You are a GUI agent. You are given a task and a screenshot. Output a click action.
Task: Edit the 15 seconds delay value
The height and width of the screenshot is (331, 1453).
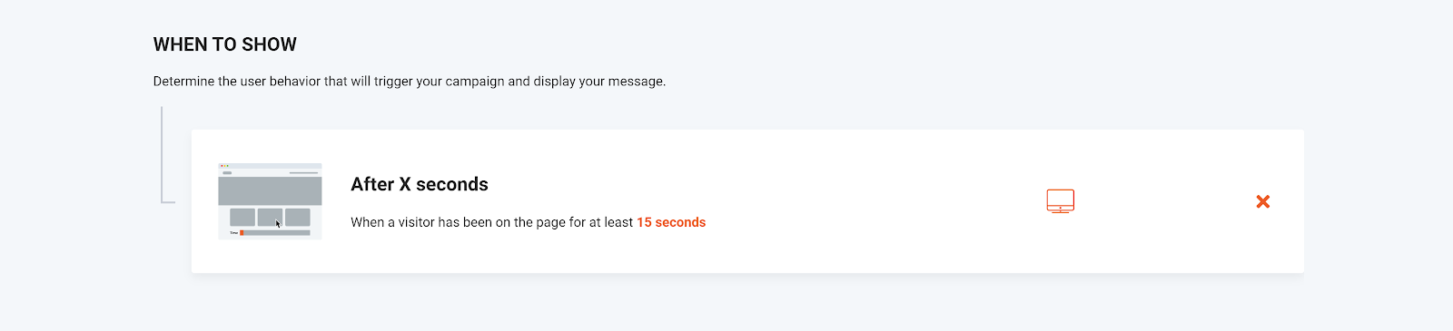click(x=671, y=222)
